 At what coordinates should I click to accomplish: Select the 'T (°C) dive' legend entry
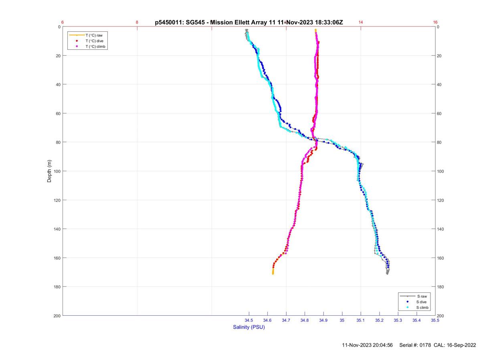tap(88, 41)
